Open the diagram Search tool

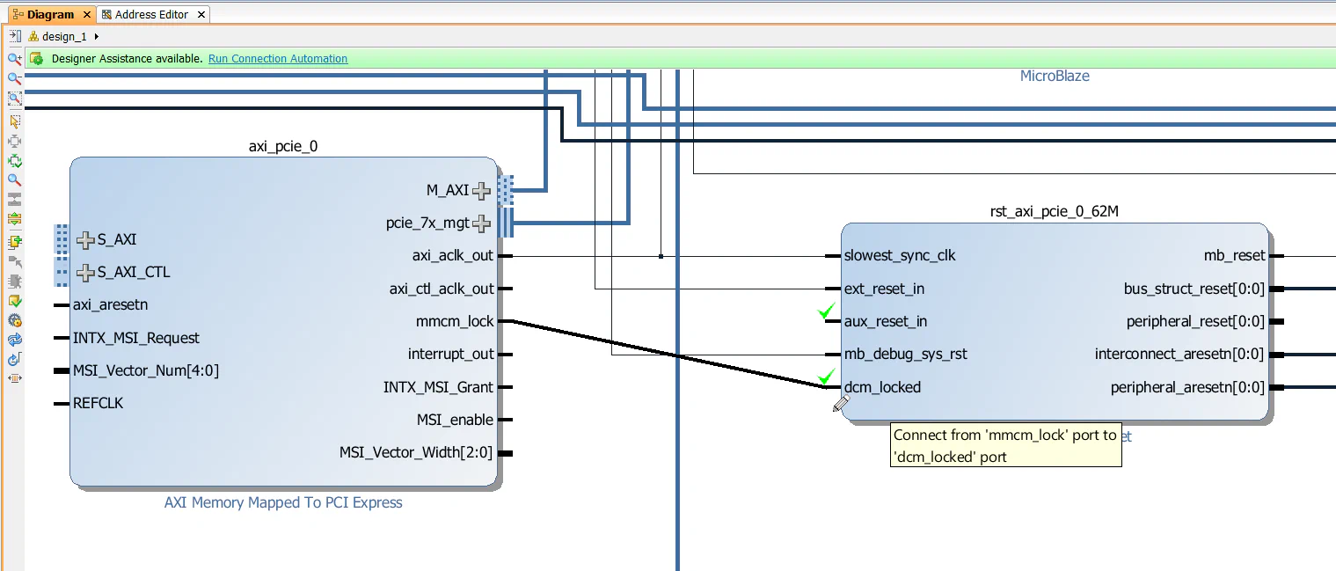coord(14,179)
